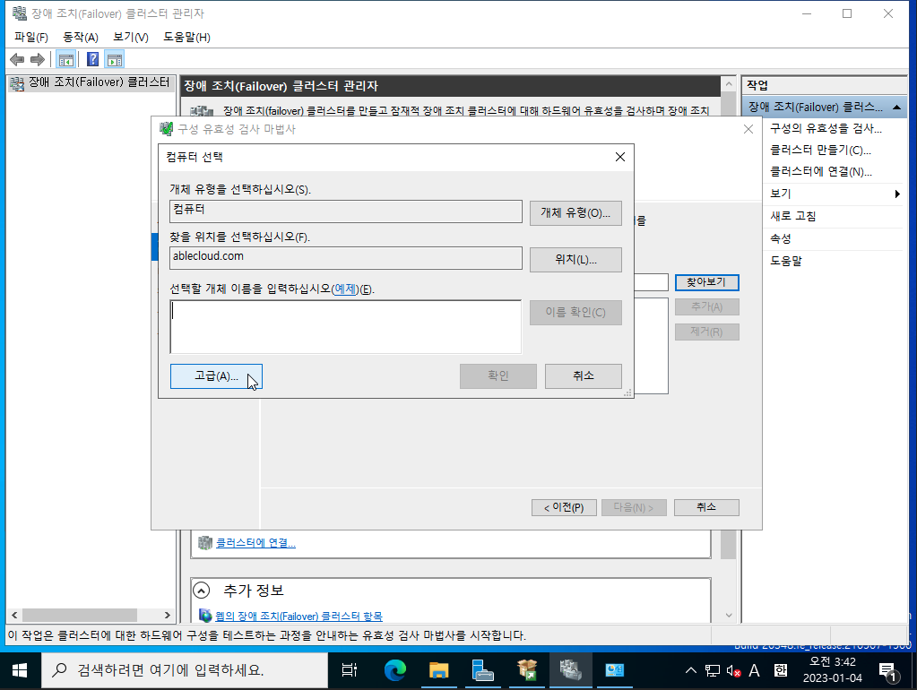Click the muted volume tray icon
This screenshot has height=690, width=917.
click(733, 670)
